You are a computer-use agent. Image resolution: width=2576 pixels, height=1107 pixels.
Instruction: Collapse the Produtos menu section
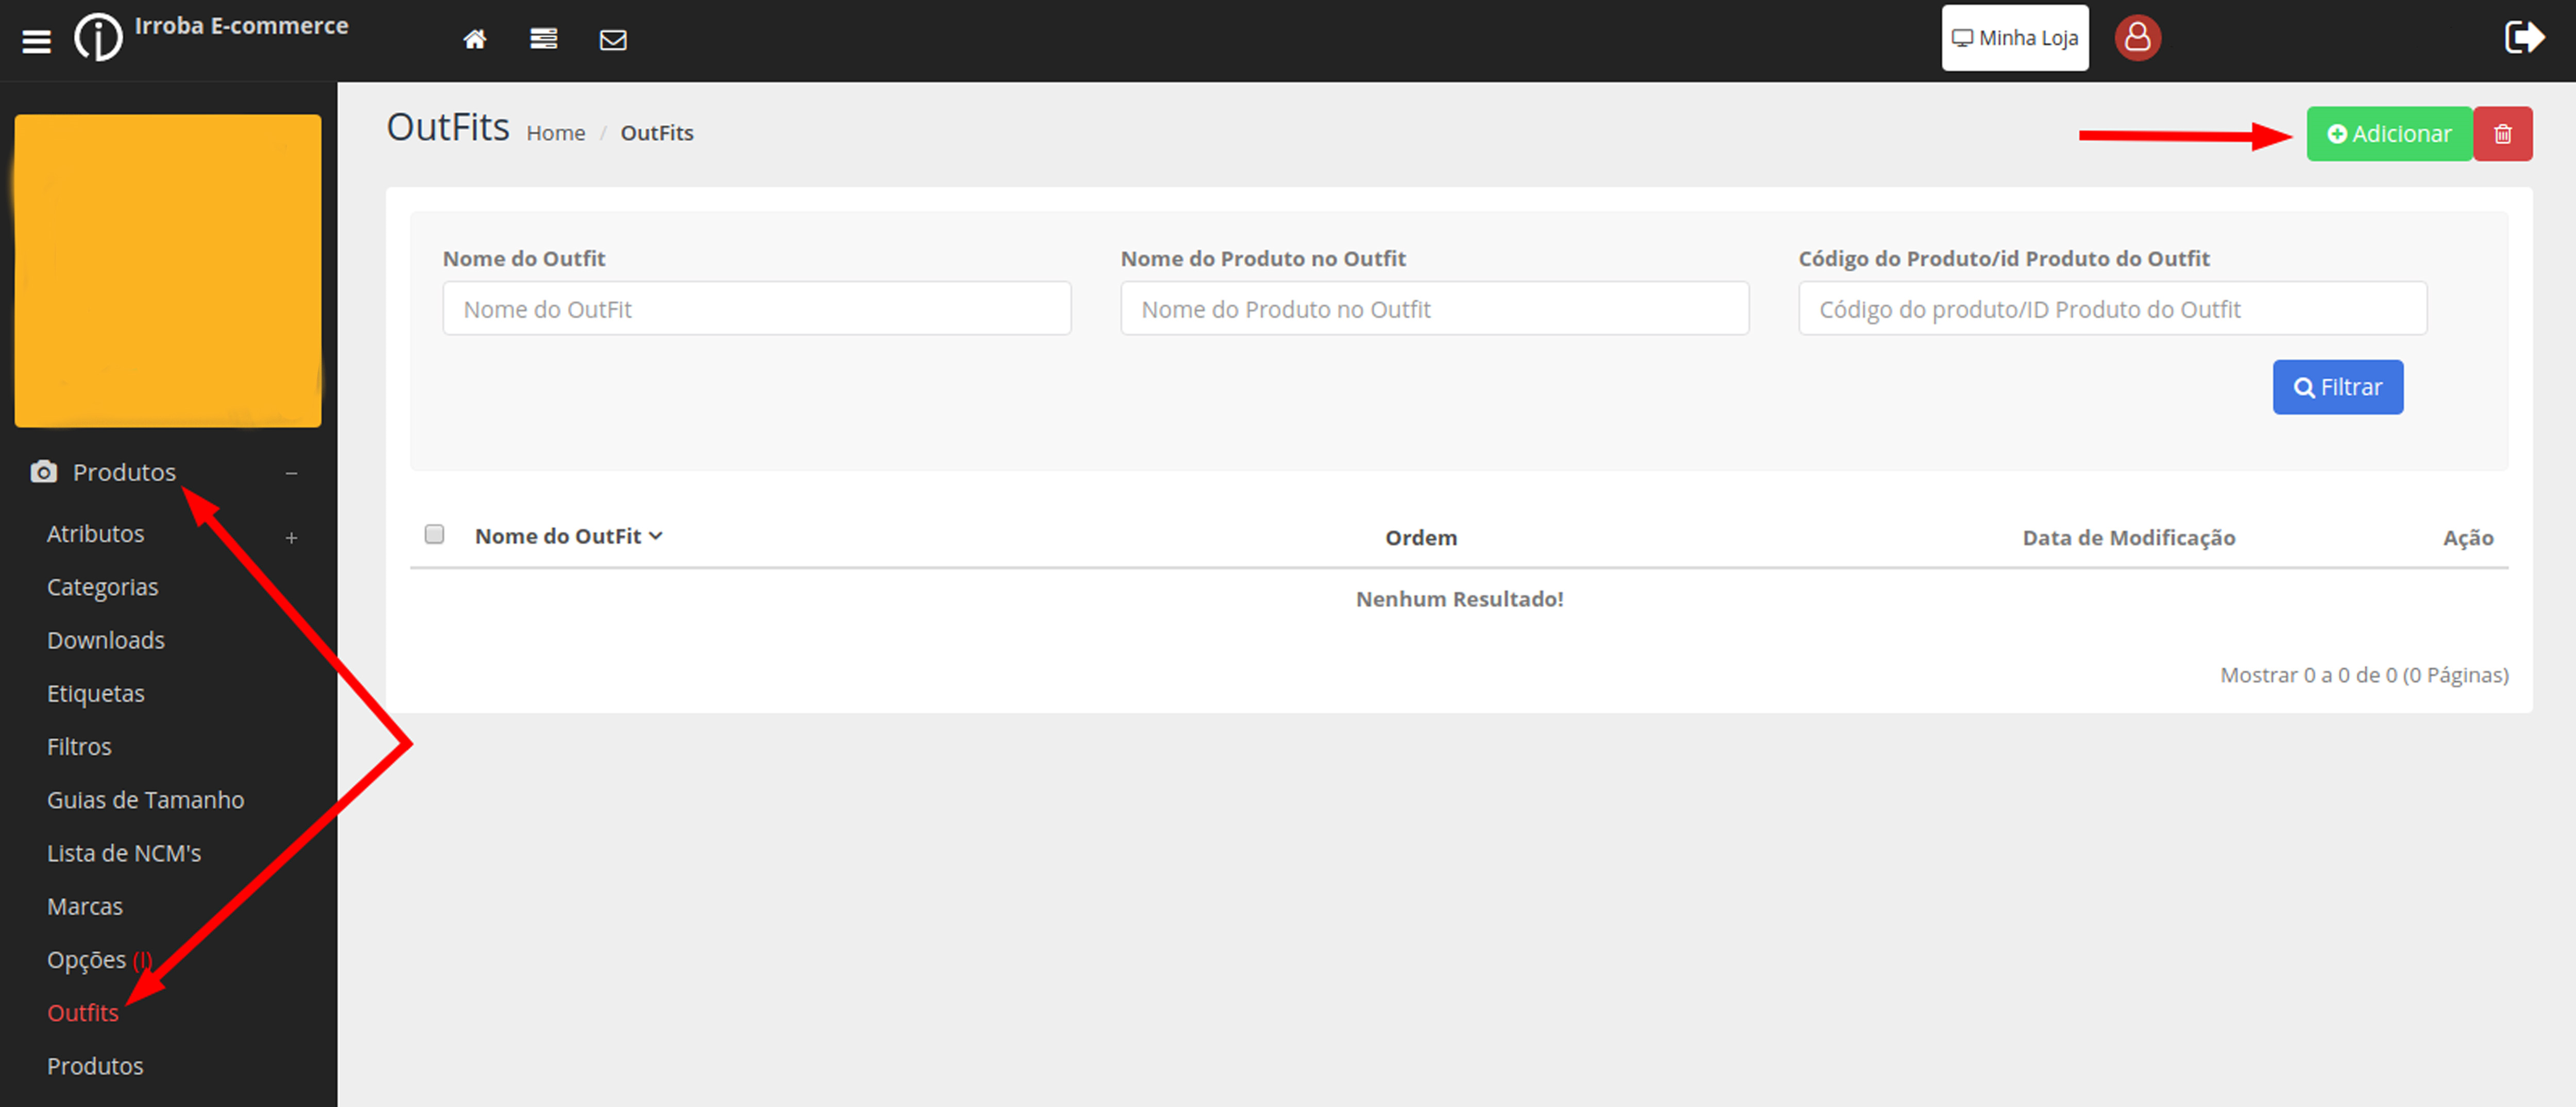[291, 473]
